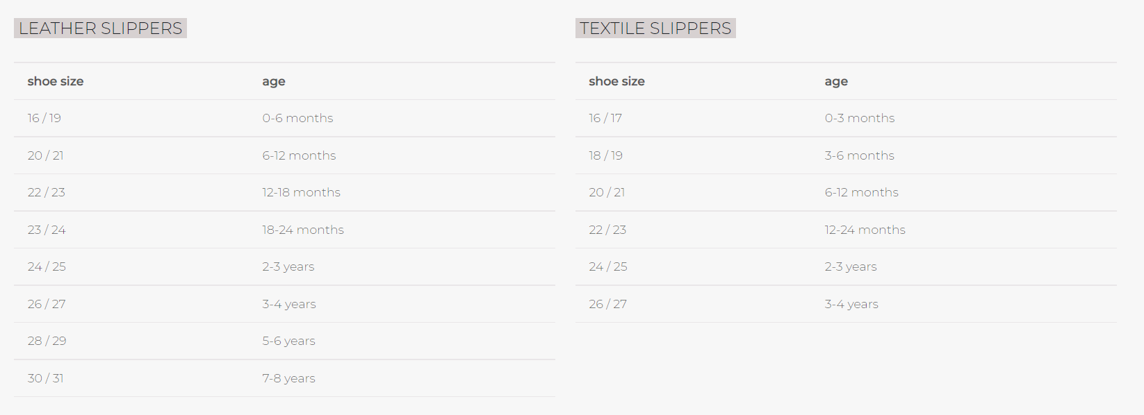Image resolution: width=1144 pixels, height=415 pixels.
Task: Select leather shoe size 28 / 29
Action: 47,341
